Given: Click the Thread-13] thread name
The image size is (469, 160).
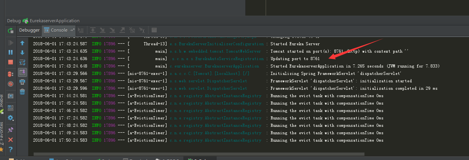Looking at the screenshot, I should [155, 44].
